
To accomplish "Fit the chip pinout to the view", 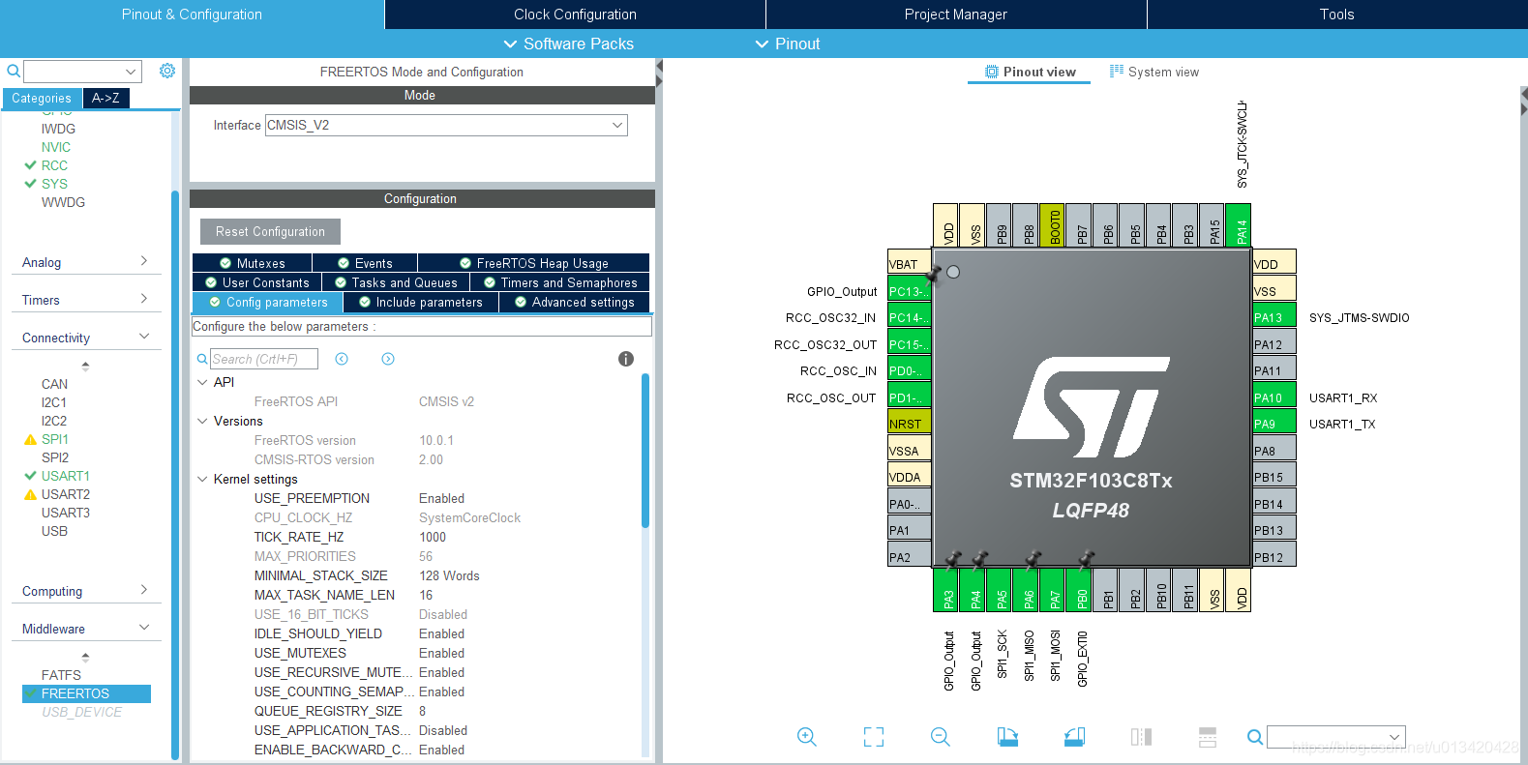I will pyautogui.click(x=874, y=737).
